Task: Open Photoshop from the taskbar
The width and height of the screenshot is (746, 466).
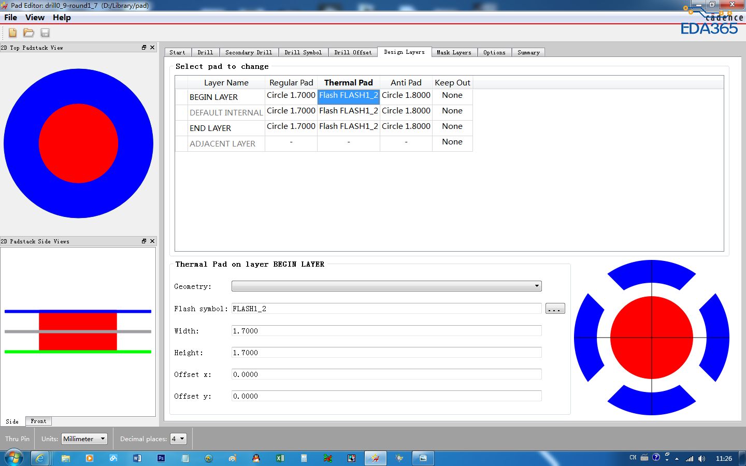Action: coord(161,458)
